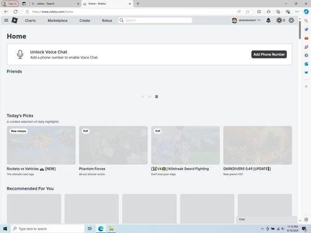Click the Add Phone Number button

coord(269,55)
